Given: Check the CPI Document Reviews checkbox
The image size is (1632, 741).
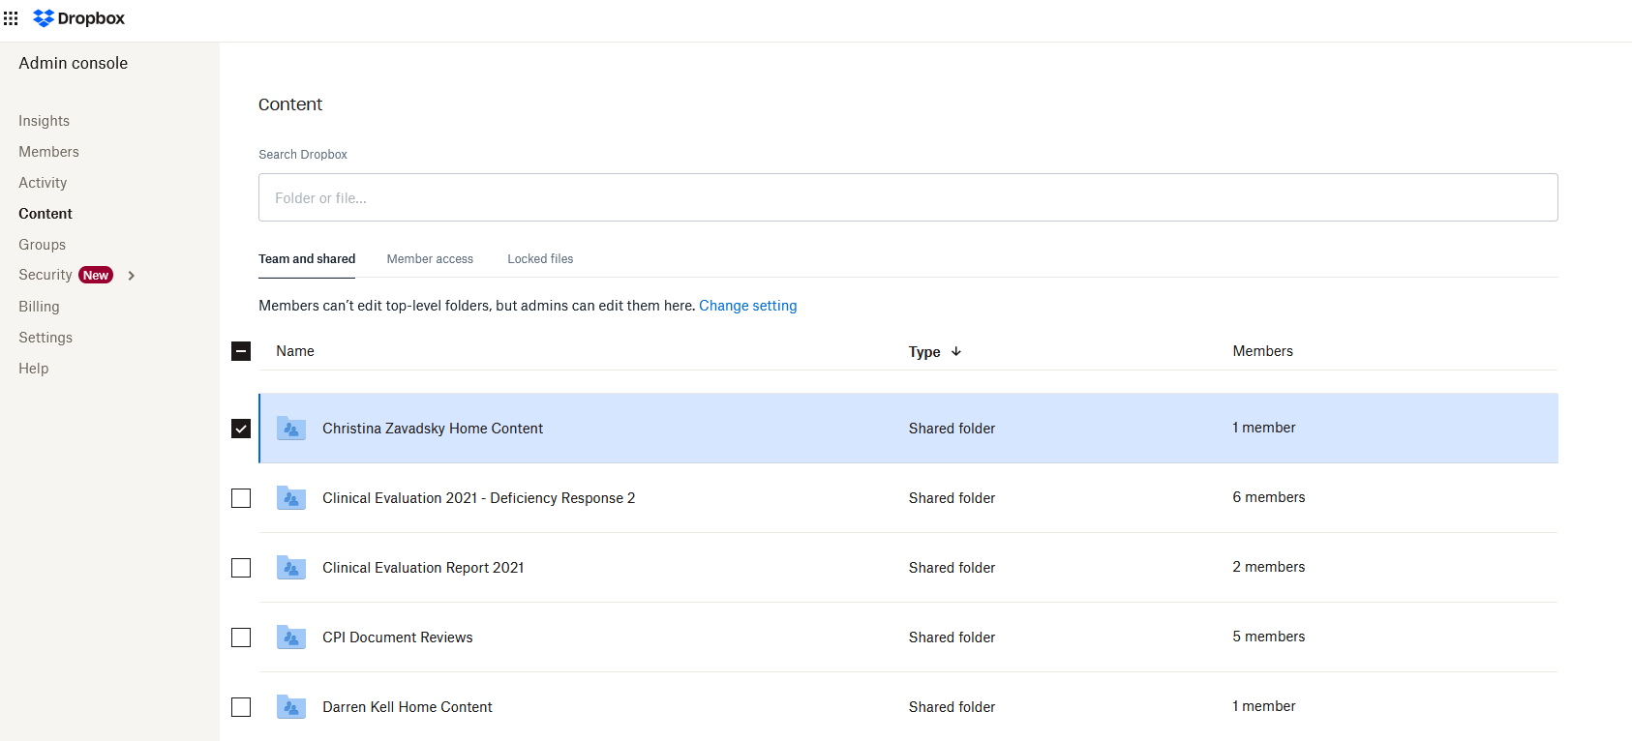Looking at the screenshot, I should (x=241, y=637).
